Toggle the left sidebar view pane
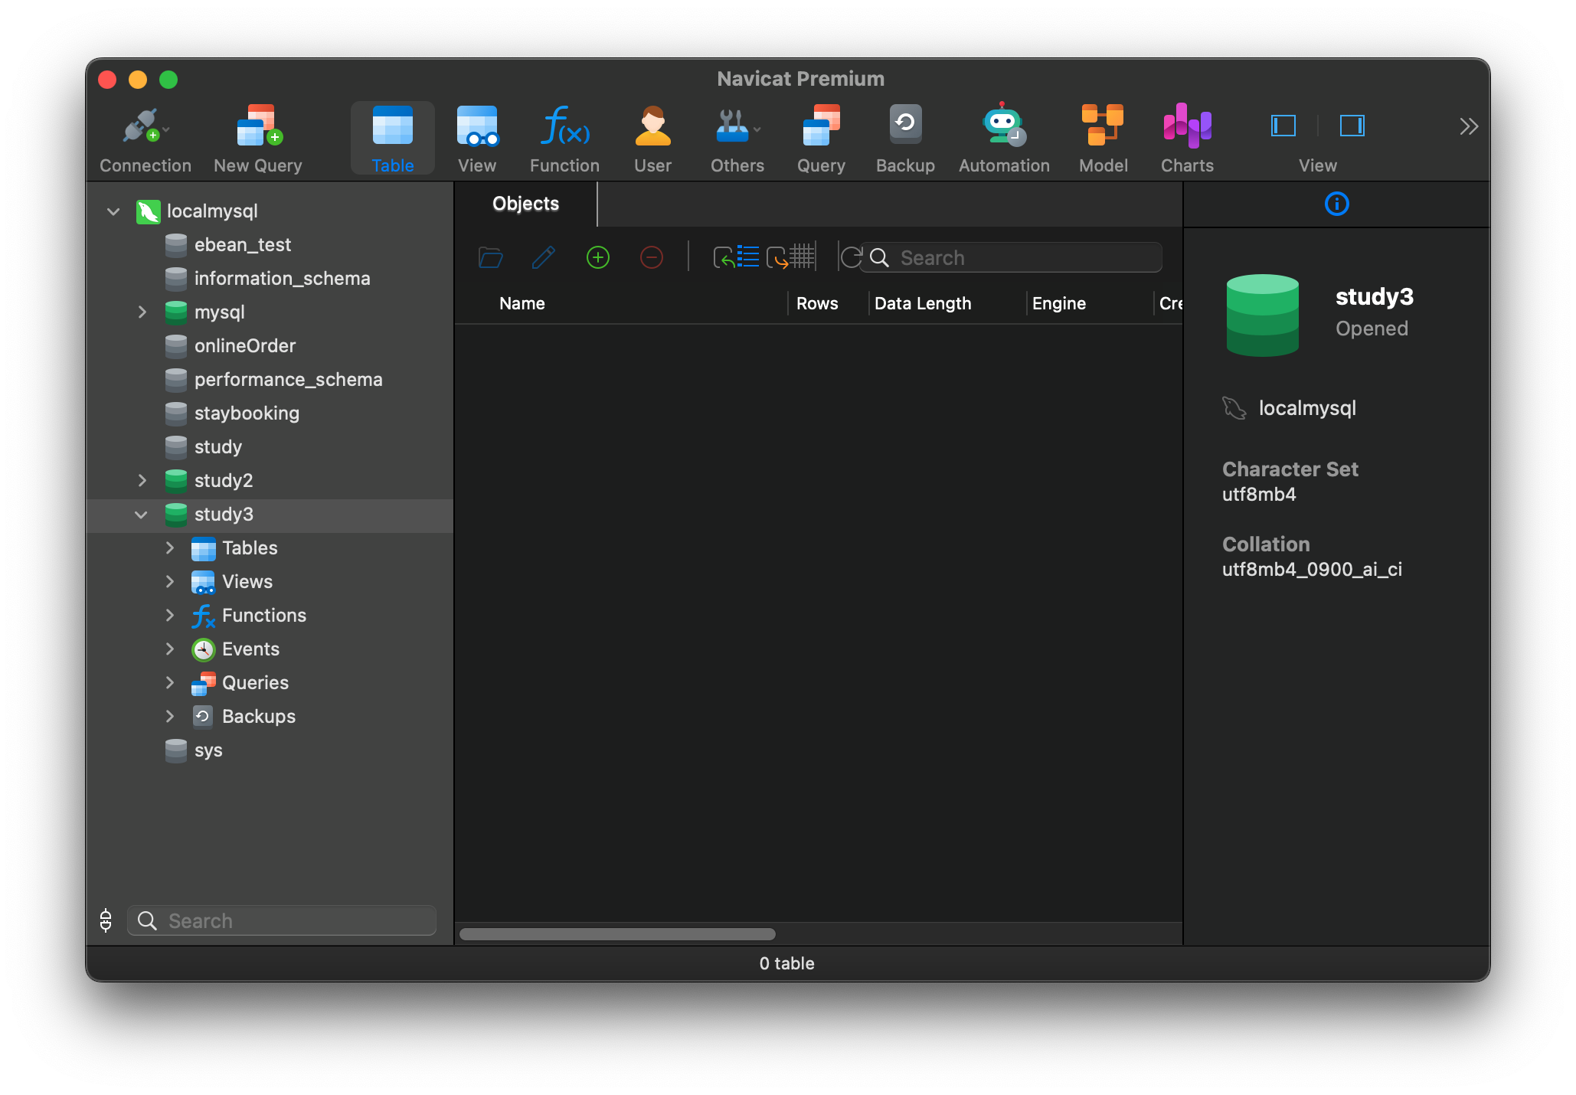The height and width of the screenshot is (1095, 1576). click(x=1282, y=126)
